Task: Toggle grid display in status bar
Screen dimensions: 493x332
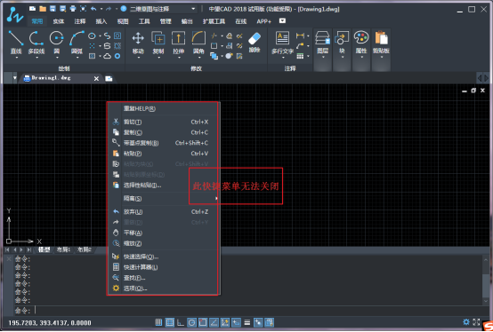Action: click(170, 322)
